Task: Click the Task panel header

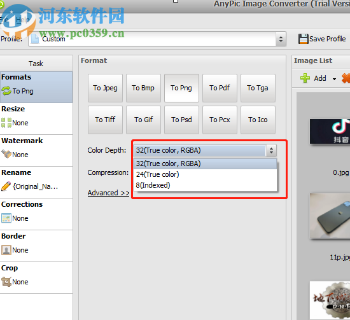Action: (36, 64)
